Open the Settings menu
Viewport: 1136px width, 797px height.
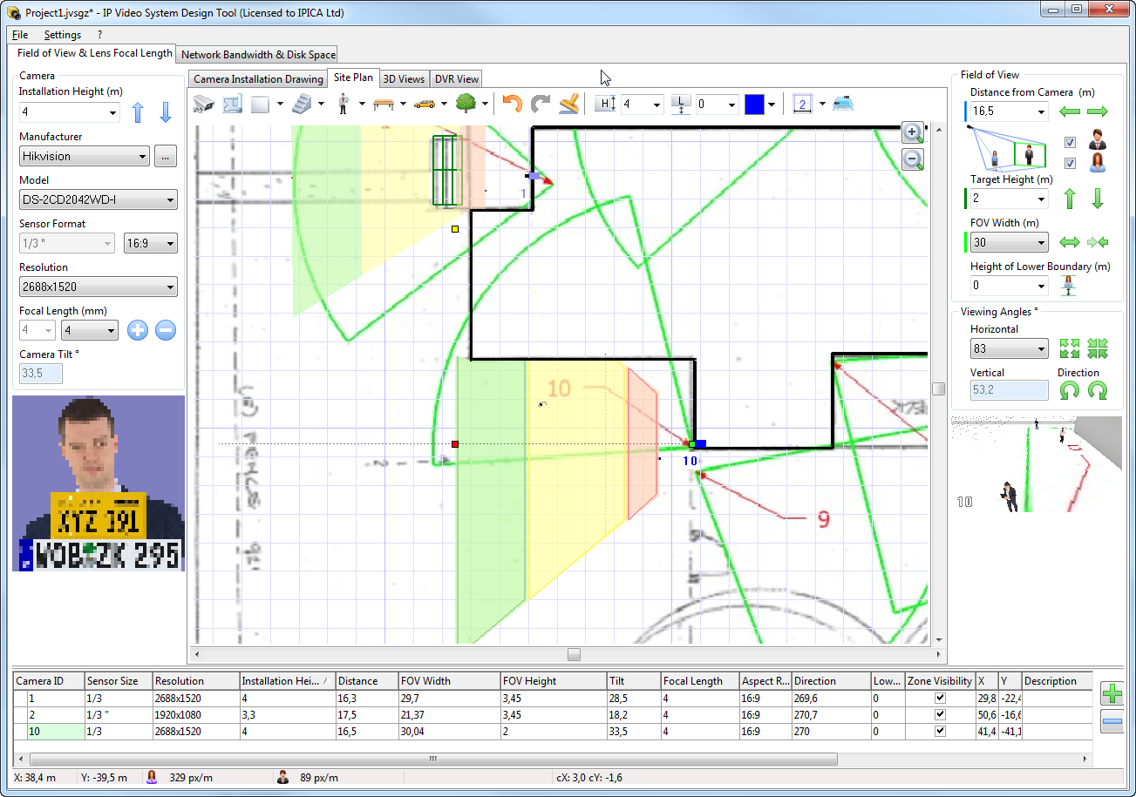(63, 35)
